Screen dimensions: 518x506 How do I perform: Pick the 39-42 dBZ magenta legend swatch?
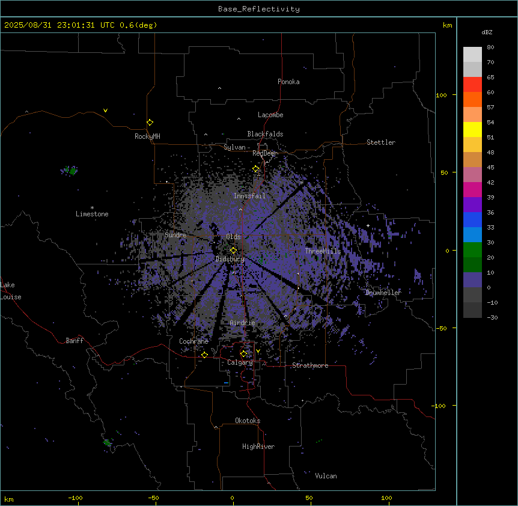tap(472, 189)
